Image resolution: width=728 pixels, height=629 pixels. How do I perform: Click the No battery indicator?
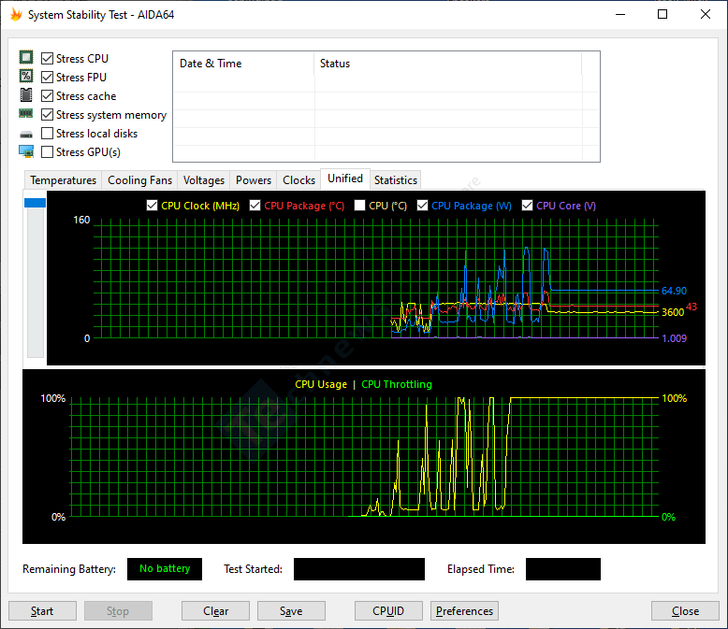(x=165, y=568)
